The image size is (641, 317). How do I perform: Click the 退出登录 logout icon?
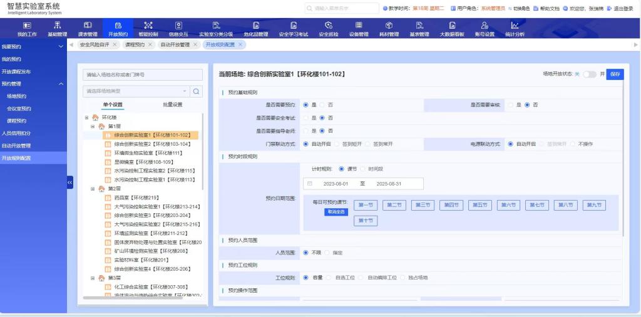pyautogui.click(x=609, y=9)
